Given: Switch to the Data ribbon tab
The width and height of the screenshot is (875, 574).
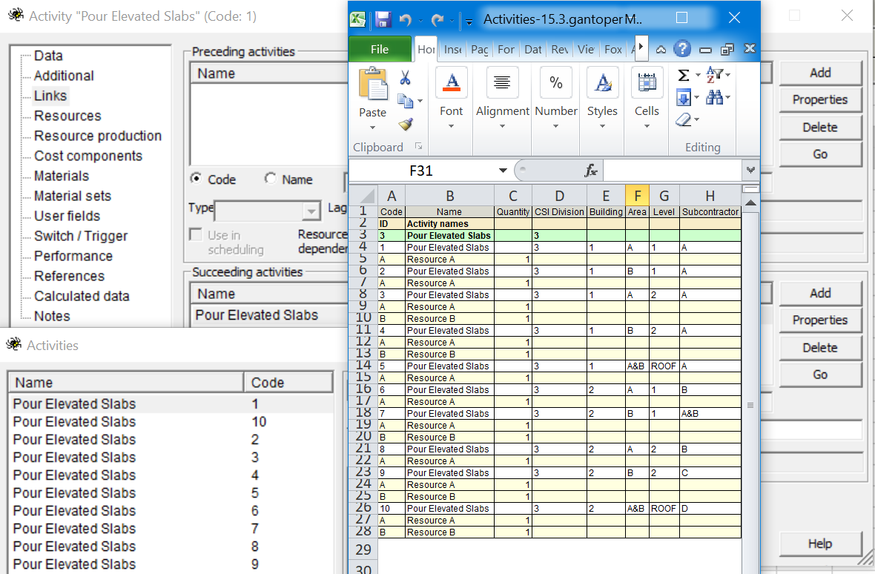Looking at the screenshot, I should click(x=533, y=49).
